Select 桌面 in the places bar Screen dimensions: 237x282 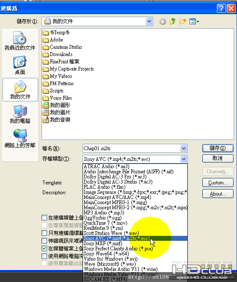pyautogui.click(x=20, y=65)
